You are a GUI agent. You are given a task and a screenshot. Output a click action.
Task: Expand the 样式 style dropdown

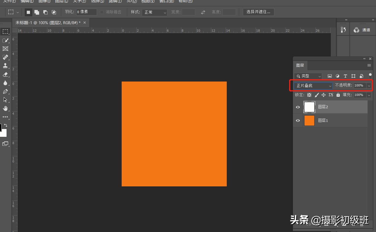[x=154, y=12]
